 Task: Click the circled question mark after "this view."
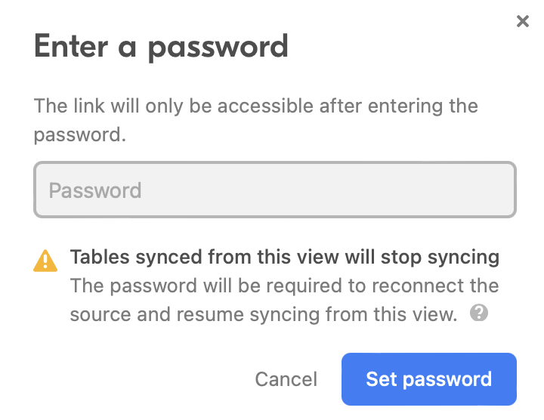(x=479, y=313)
